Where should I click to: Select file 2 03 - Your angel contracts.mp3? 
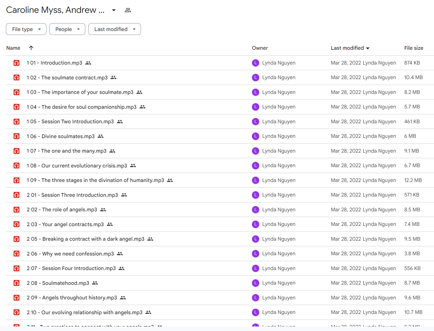(x=65, y=224)
